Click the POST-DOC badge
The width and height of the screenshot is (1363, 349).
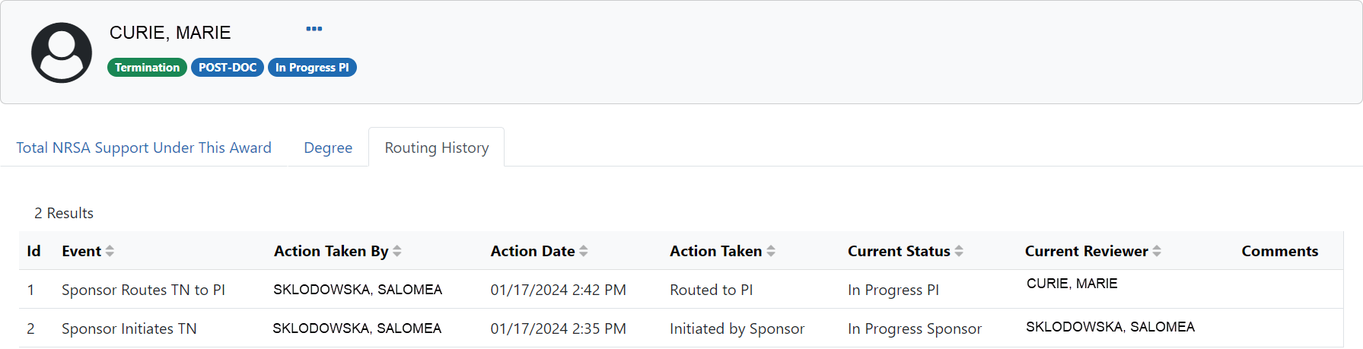point(228,68)
